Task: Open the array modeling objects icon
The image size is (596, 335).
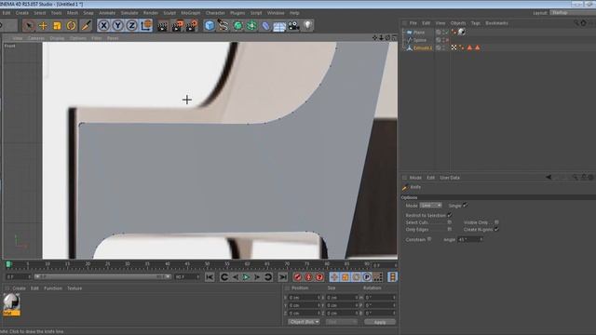Action: coord(251,26)
